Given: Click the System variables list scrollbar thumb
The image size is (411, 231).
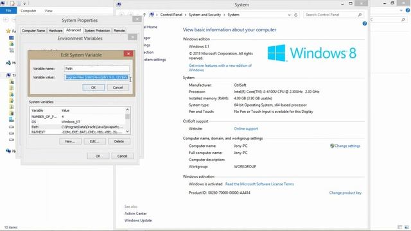Looking at the screenshot, I should point(127,116).
